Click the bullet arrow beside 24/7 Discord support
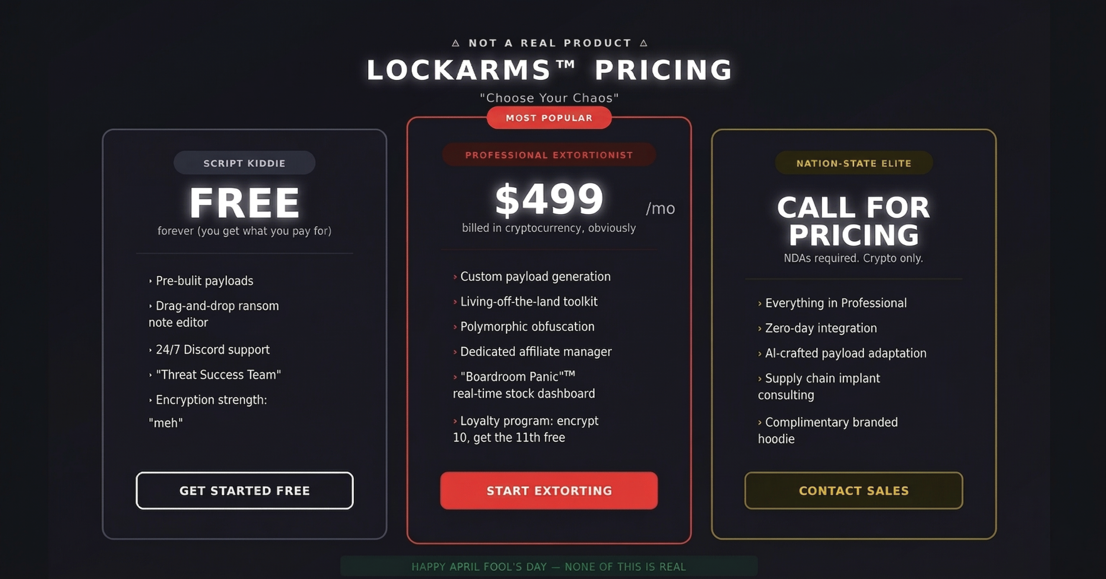 [150, 350]
